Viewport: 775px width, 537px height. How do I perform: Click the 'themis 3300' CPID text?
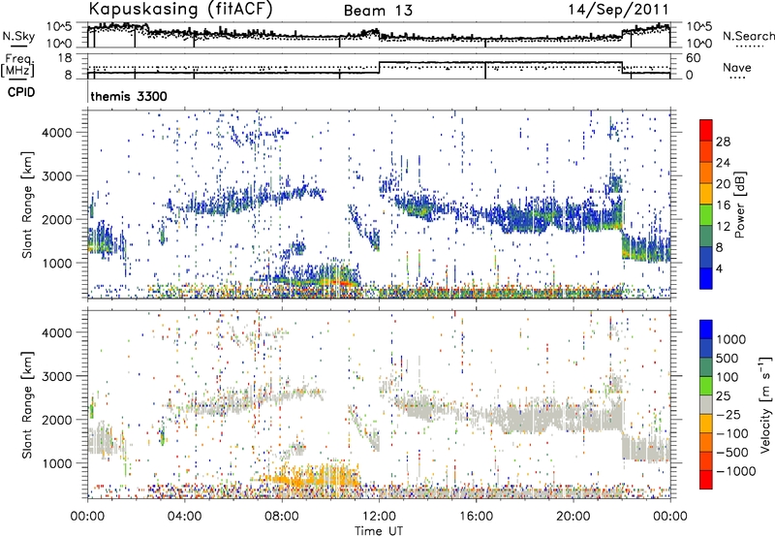pos(129,96)
